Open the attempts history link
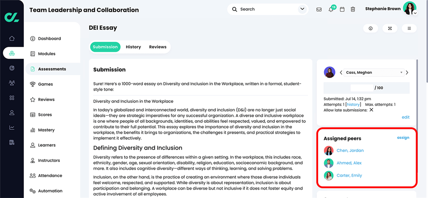 coord(353,104)
